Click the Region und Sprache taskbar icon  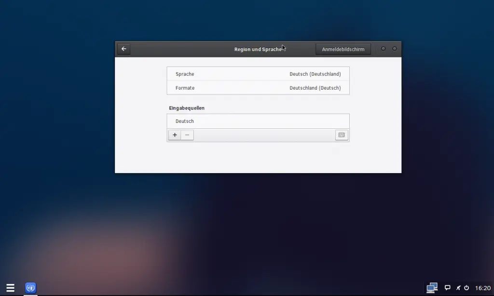coord(30,288)
